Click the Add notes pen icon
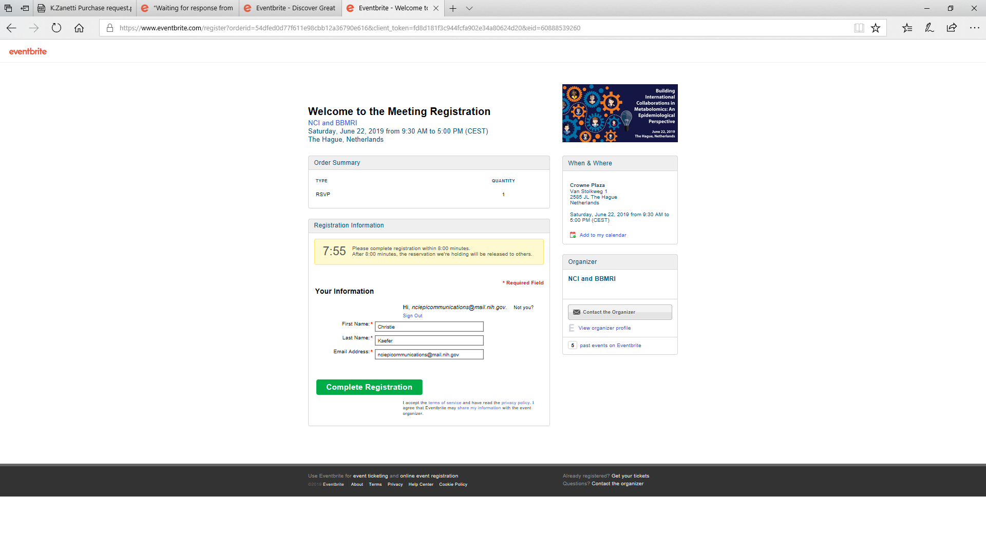 (930, 28)
